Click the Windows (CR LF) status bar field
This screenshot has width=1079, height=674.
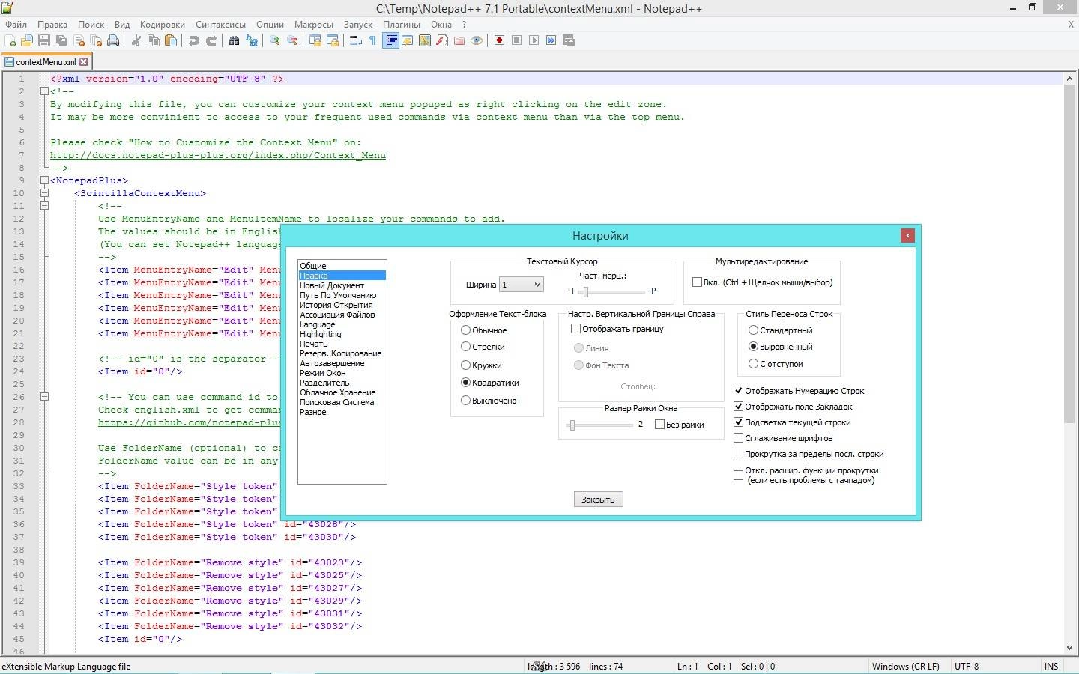click(906, 666)
